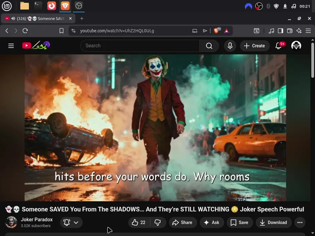
Task: Close the Someone SAVED YouTube tab
Action: [x=70, y=18]
